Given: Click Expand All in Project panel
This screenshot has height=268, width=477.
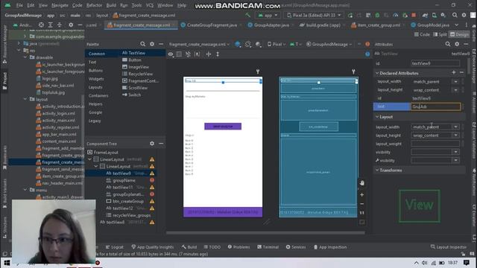Looking at the screenshot, I should click(50, 25).
